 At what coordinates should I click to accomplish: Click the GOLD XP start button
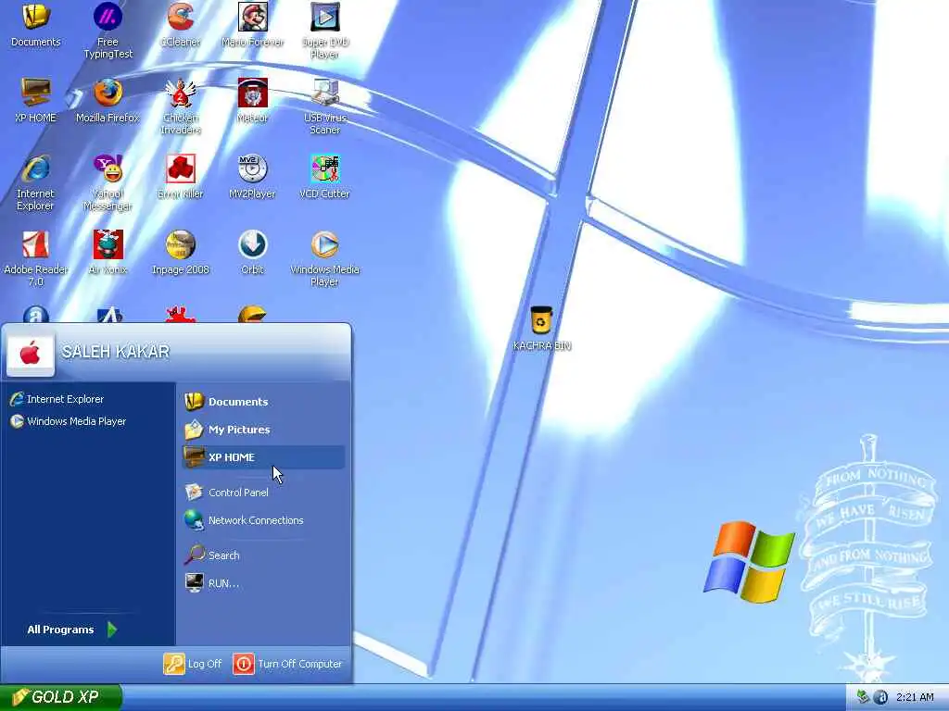pyautogui.click(x=60, y=697)
